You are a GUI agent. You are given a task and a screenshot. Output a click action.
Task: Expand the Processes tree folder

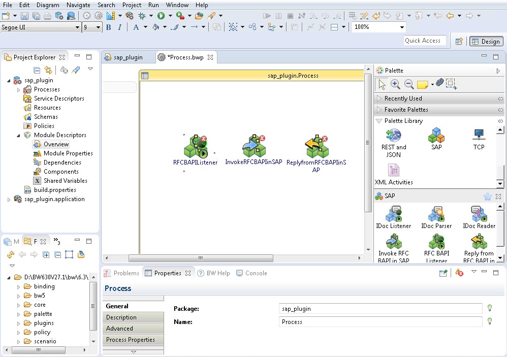click(19, 89)
